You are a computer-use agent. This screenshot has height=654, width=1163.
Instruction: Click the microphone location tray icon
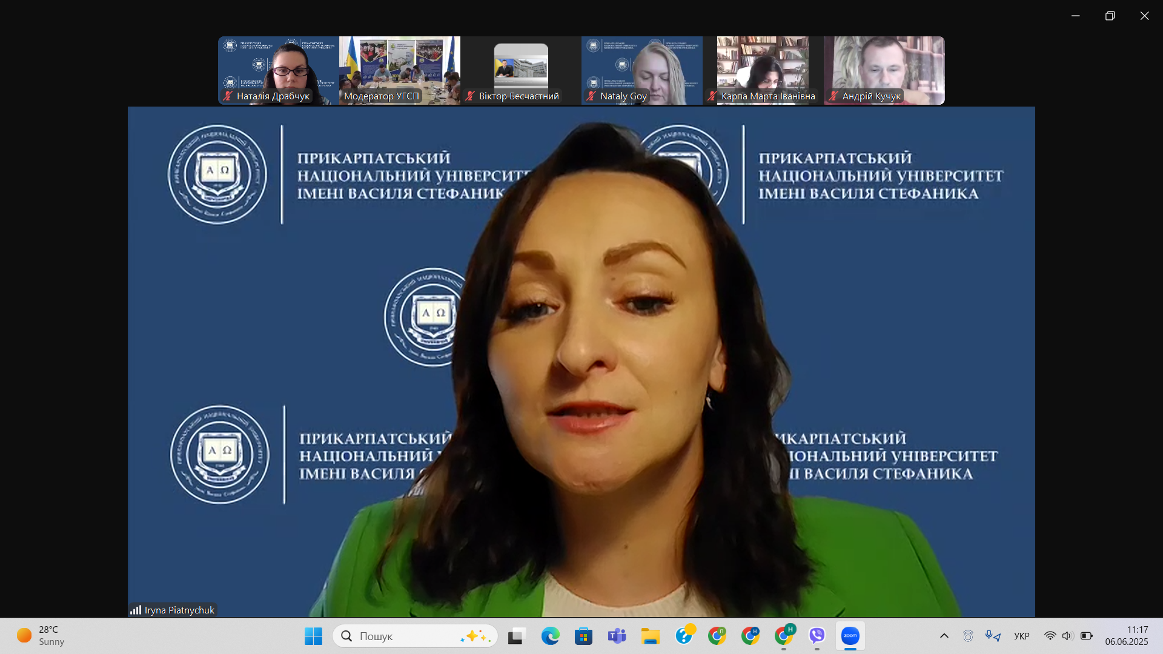tap(992, 636)
